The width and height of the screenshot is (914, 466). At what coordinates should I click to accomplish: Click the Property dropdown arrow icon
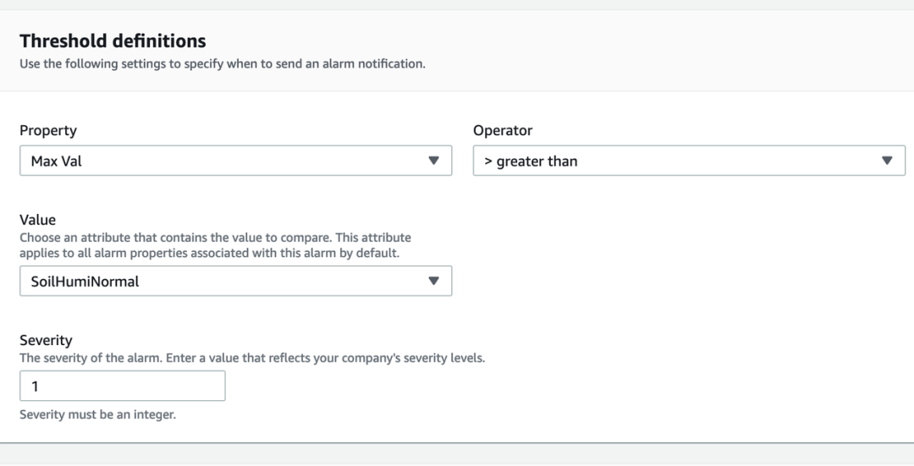[x=433, y=161]
